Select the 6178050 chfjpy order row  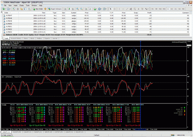coord(96,24)
